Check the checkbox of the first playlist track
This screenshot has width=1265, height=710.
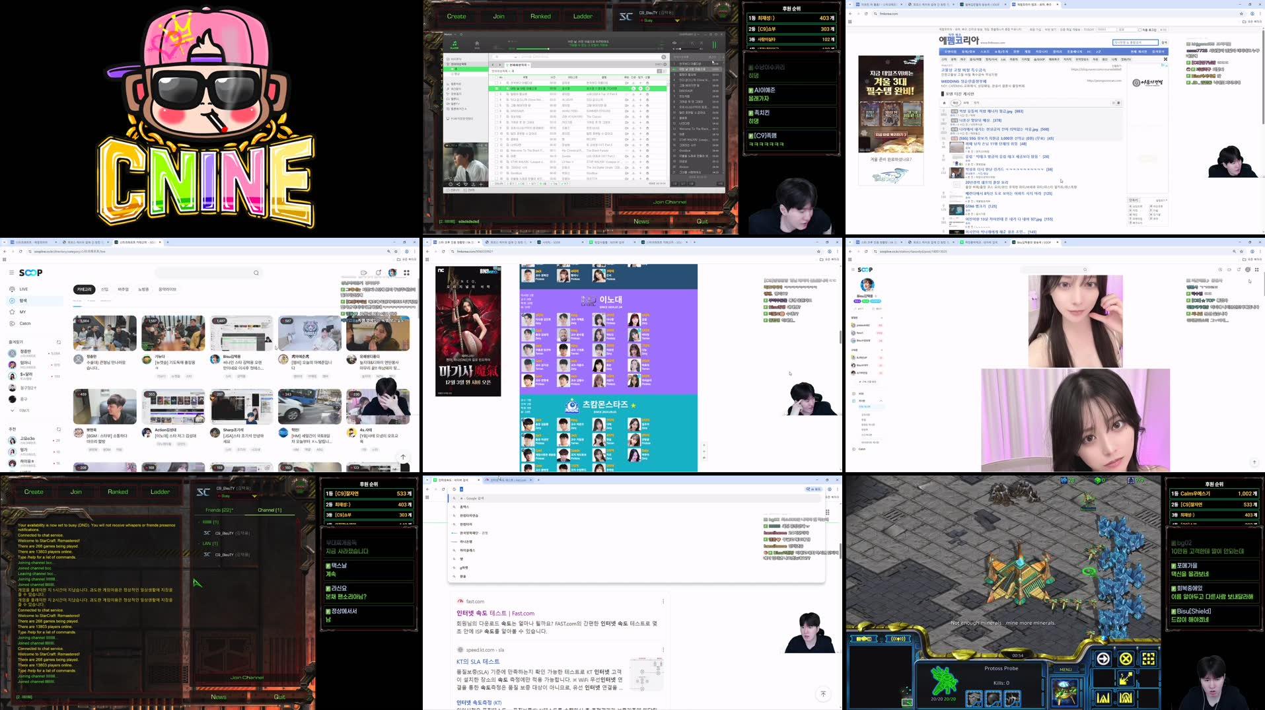[496, 83]
